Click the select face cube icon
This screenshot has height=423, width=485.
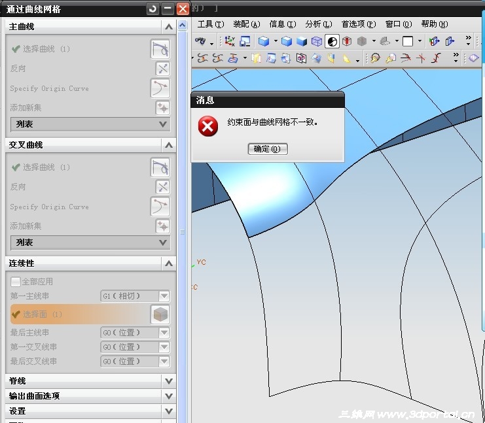[x=160, y=314]
